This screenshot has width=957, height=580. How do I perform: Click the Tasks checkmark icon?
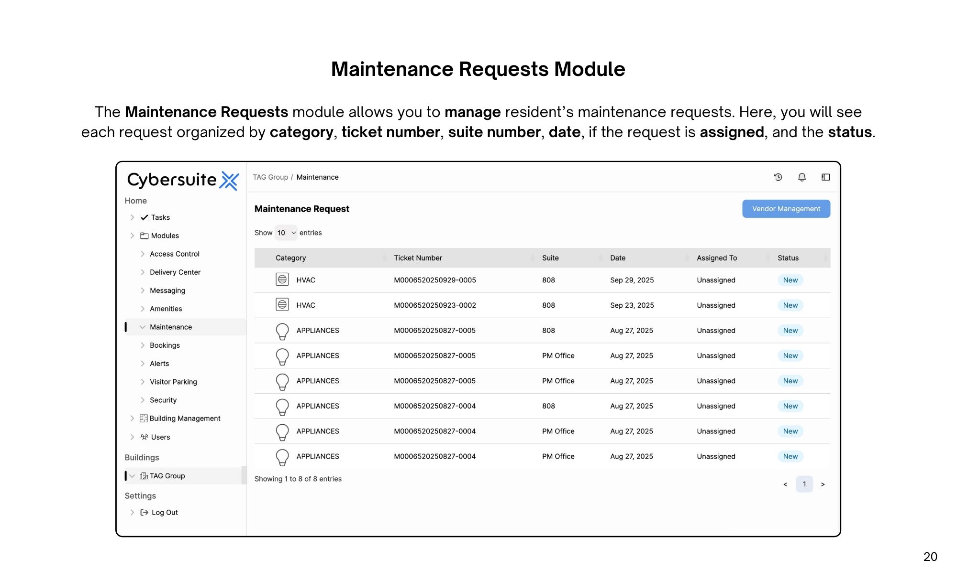[x=144, y=217]
